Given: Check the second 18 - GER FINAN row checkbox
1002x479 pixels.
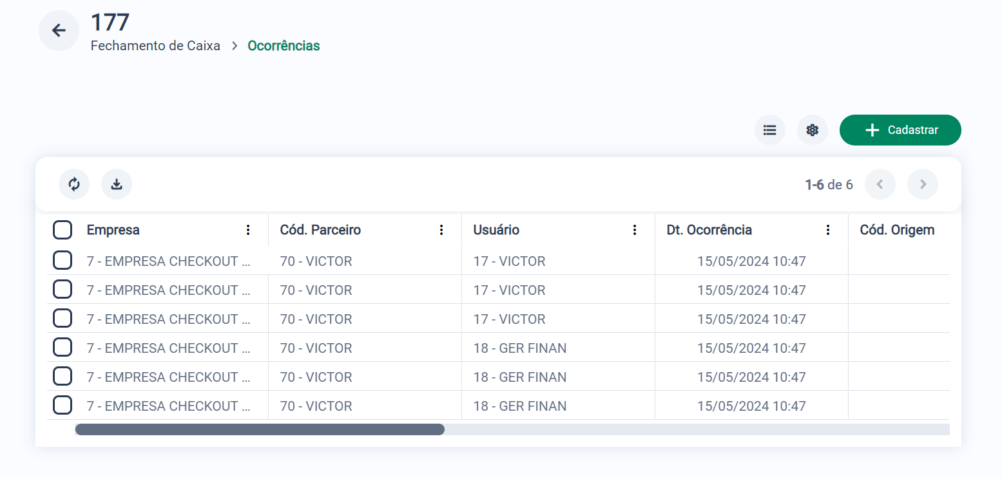Looking at the screenshot, I should point(63,377).
